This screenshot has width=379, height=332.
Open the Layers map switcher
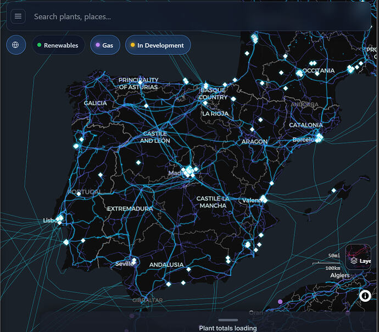[360, 261]
